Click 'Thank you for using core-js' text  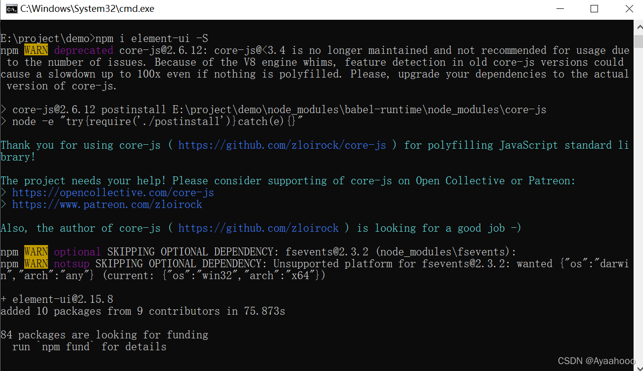[81, 145]
